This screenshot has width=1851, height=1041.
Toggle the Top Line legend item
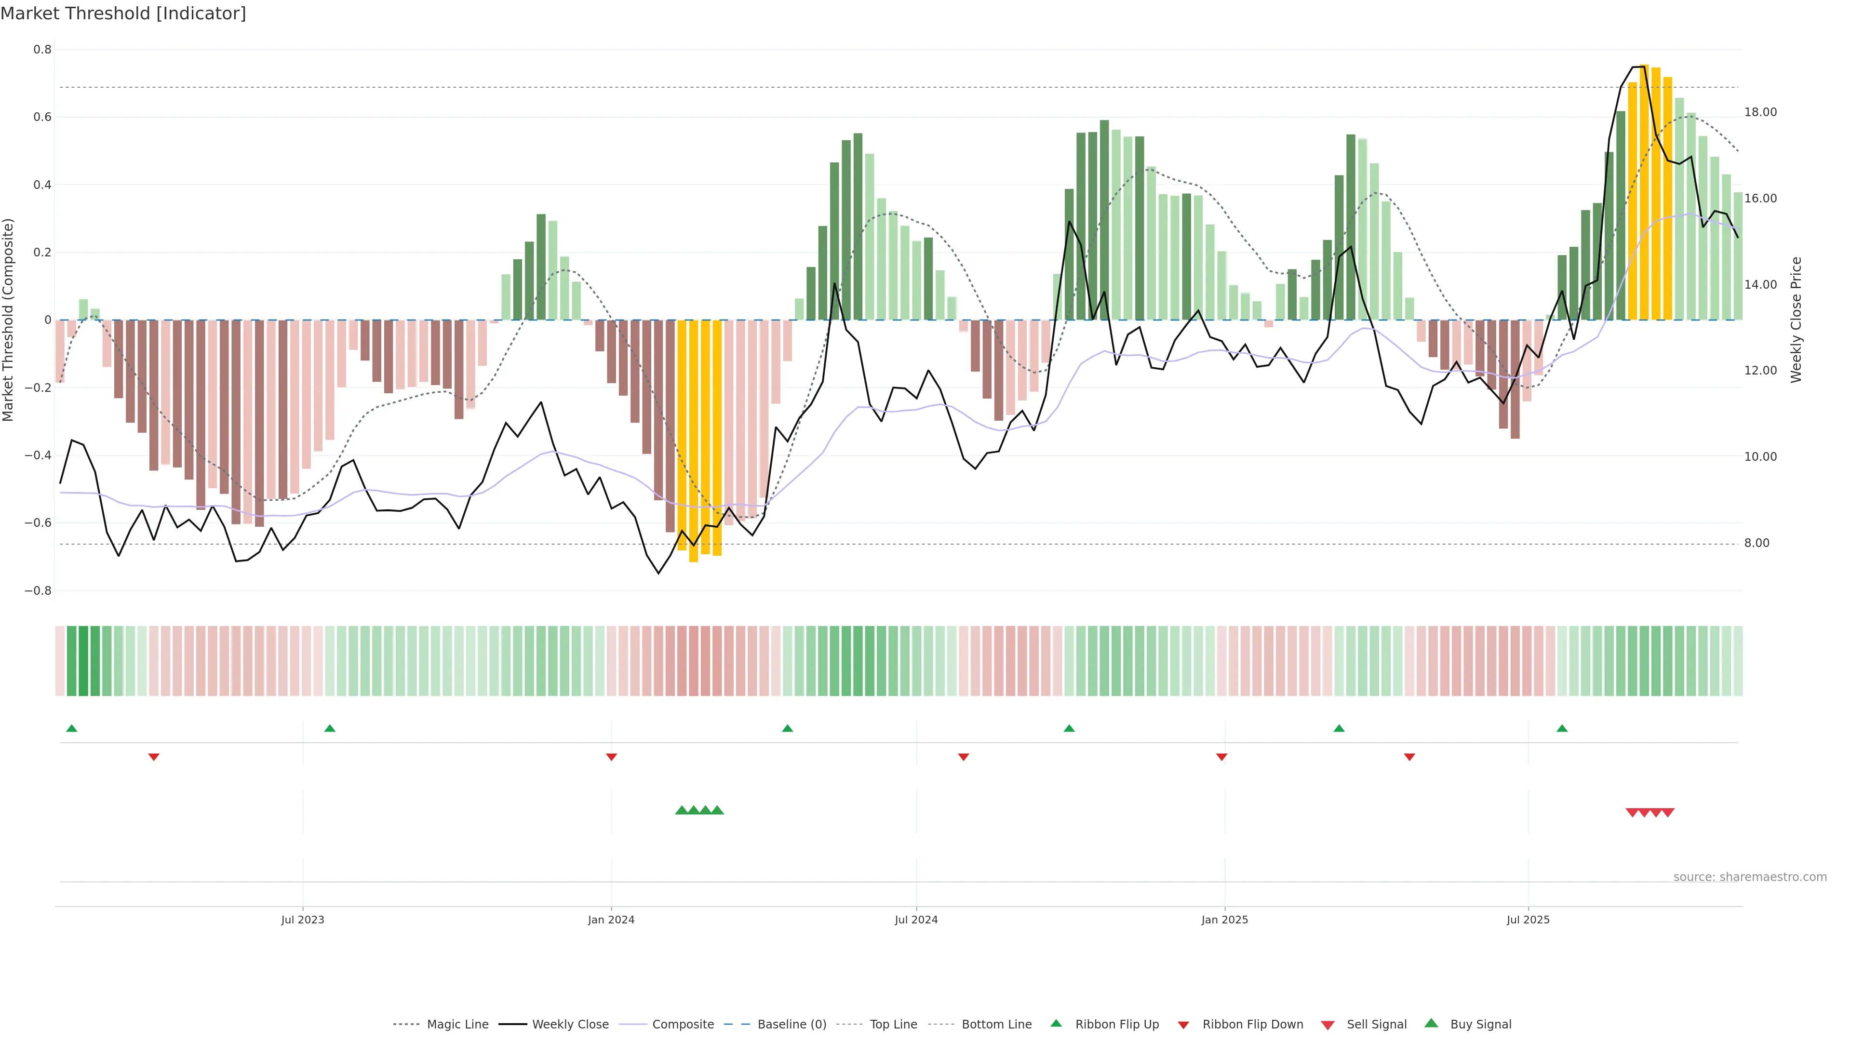(x=893, y=1024)
